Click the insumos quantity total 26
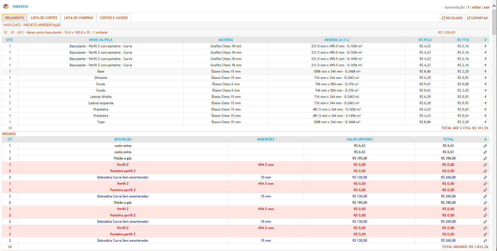Screen dimensions: 497x251 pyautogui.click(x=10, y=247)
